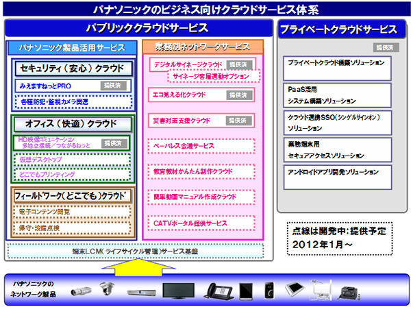Select the 業務別ネットワークサービス heading

click(203, 47)
